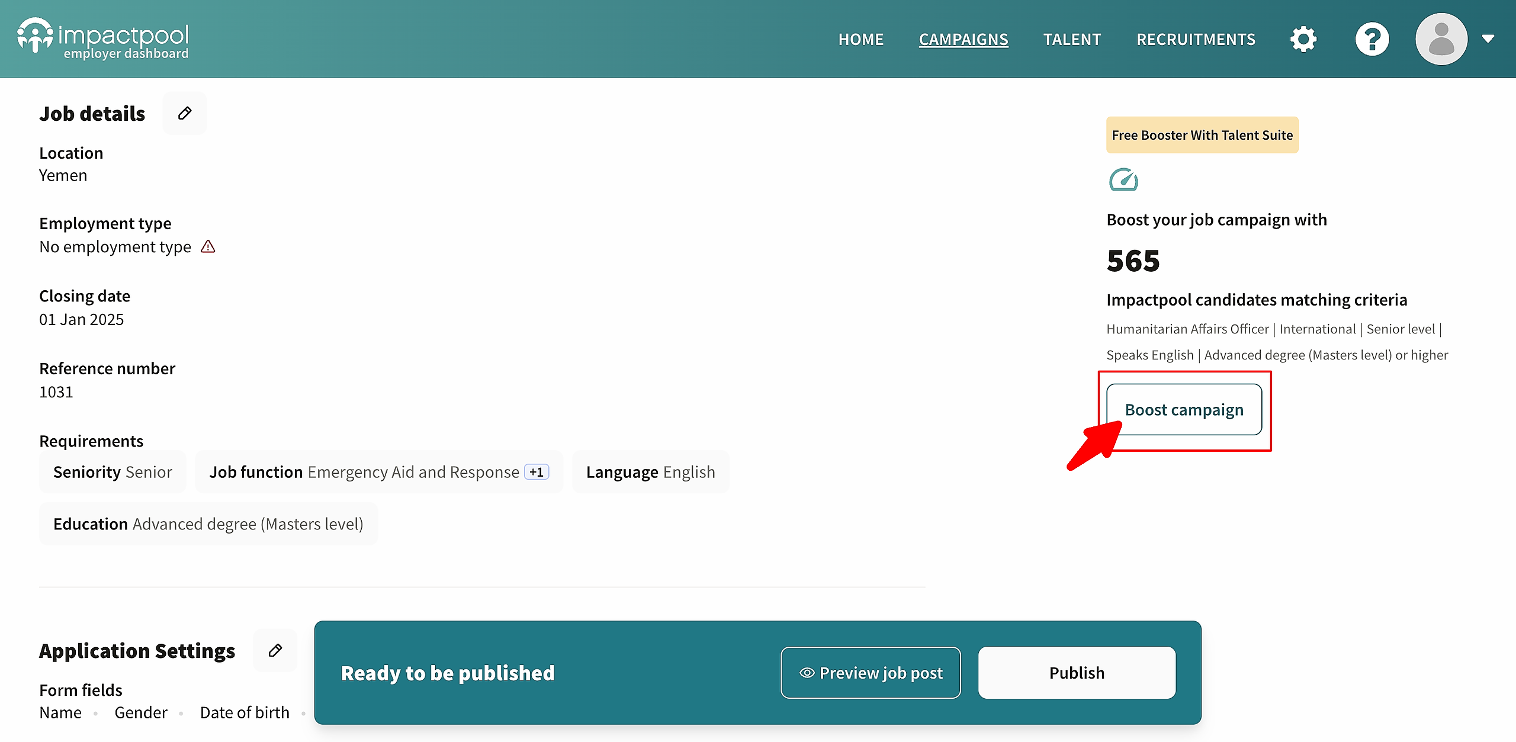Click the Boost your job campaign with text
This screenshot has height=742, width=1516.
point(1216,220)
